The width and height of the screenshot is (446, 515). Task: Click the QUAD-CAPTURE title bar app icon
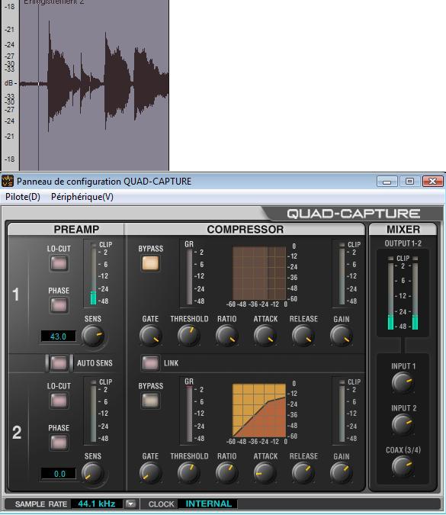click(7, 181)
